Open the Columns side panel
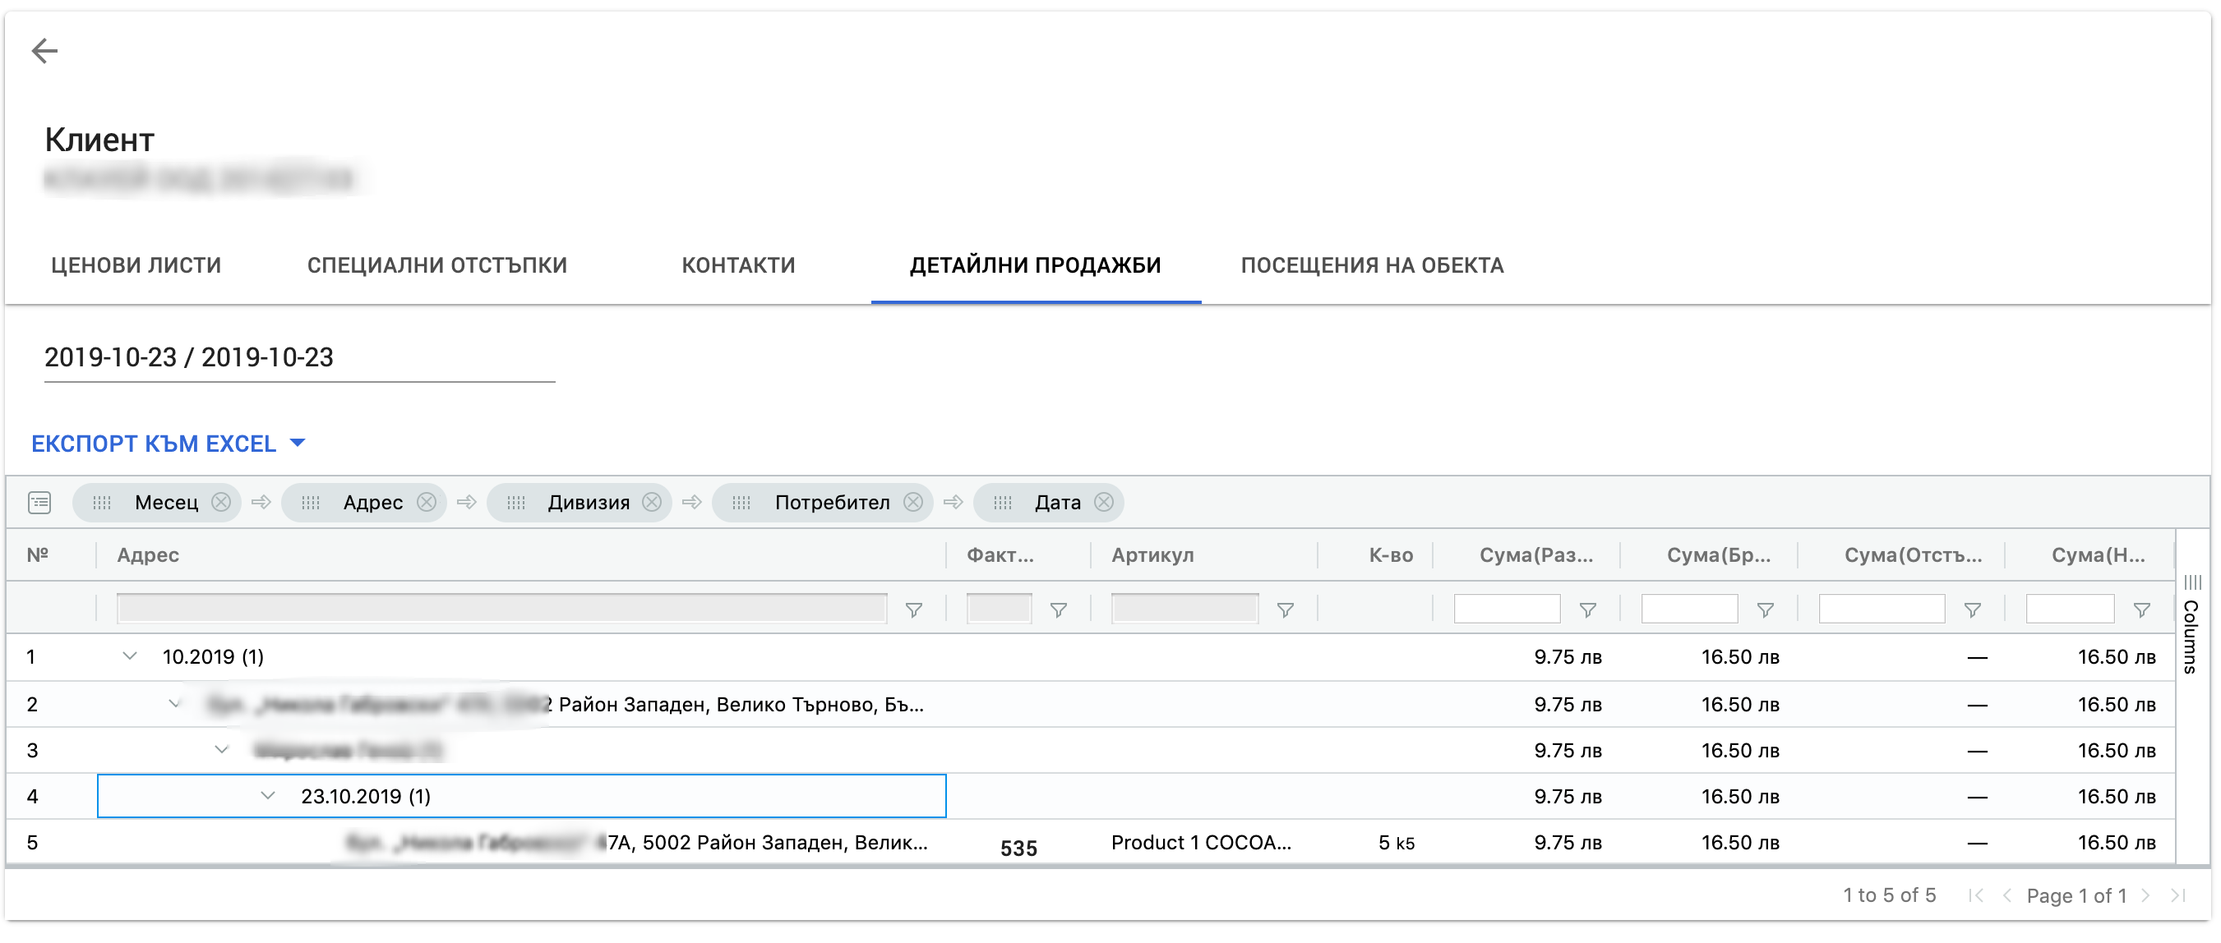This screenshot has width=2221, height=943. tap(2191, 624)
